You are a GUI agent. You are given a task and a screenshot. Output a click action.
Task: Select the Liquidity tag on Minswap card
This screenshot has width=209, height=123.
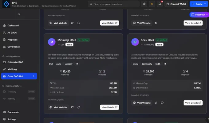coord(69,64)
